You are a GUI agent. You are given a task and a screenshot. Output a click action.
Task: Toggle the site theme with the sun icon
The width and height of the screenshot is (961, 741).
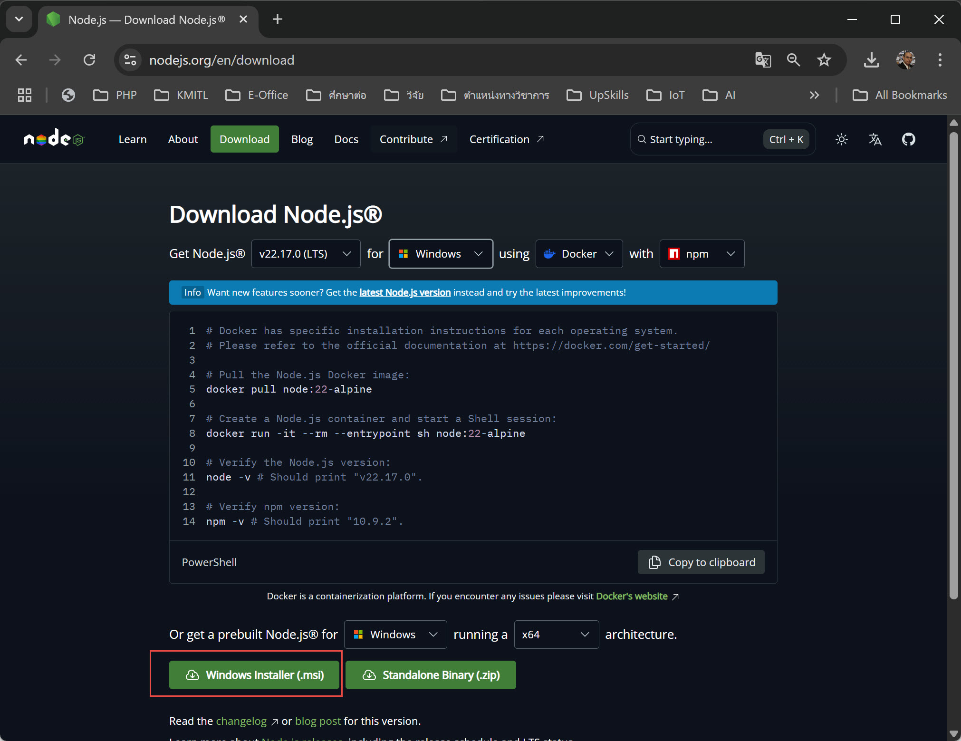click(841, 139)
